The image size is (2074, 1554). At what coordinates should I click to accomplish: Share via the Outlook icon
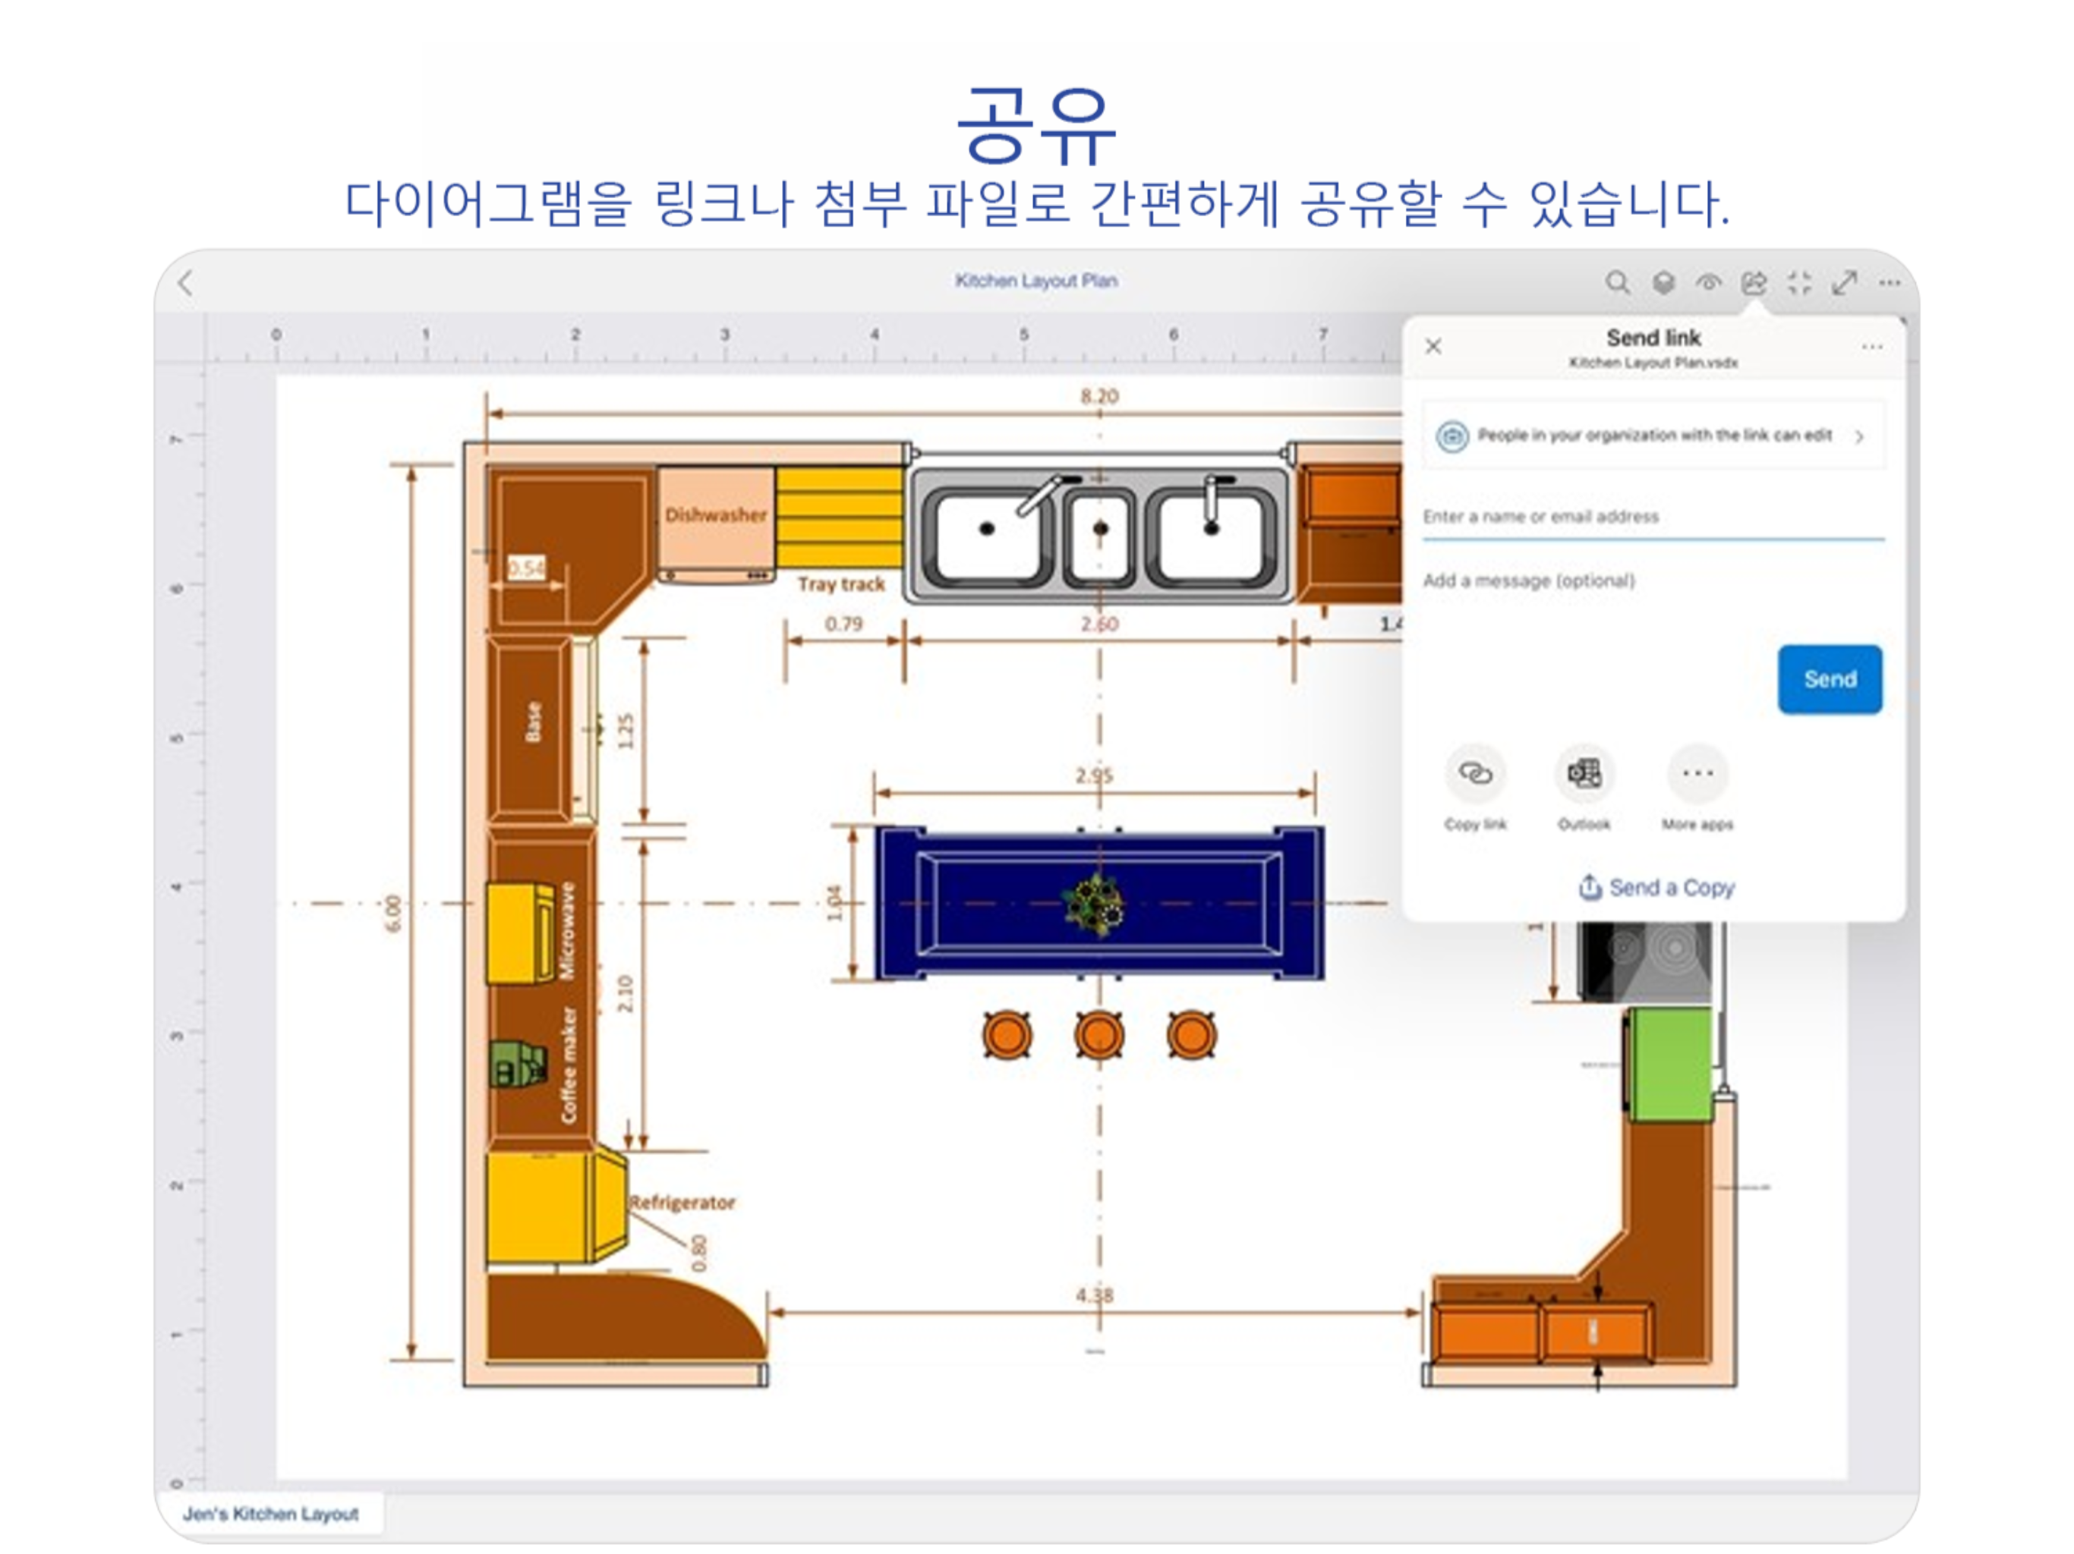point(1584,772)
